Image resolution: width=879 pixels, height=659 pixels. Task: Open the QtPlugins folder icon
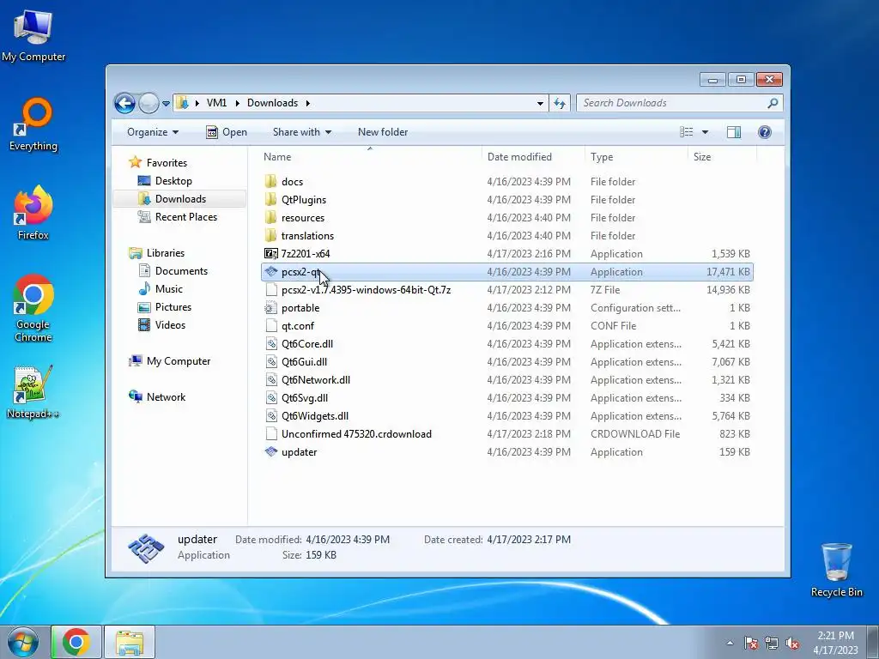coord(271,199)
